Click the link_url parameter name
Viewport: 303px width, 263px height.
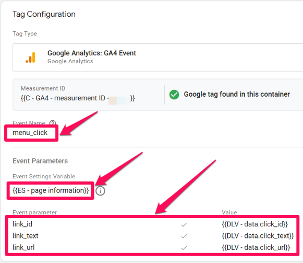coord(23,247)
